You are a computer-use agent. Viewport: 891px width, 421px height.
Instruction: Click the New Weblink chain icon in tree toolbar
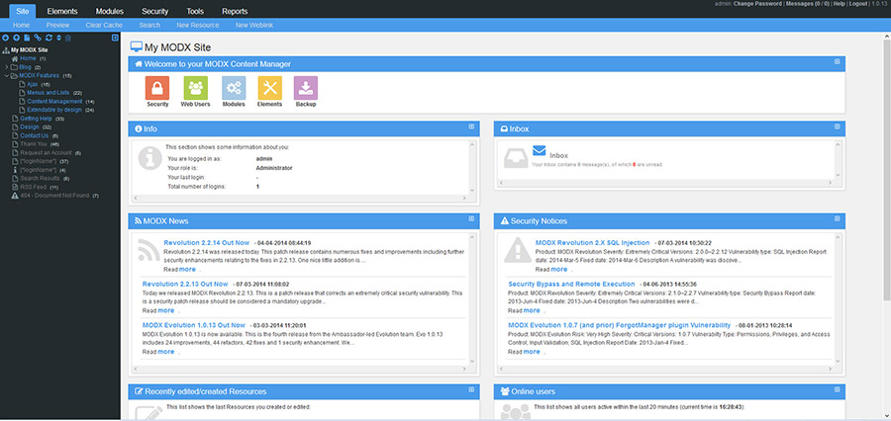point(38,38)
